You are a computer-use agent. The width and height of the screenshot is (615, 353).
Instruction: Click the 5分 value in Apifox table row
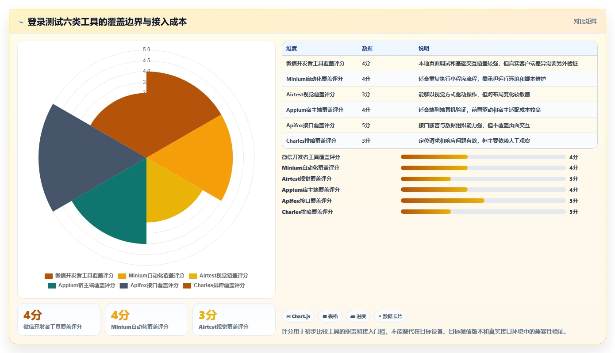click(x=366, y=125)
